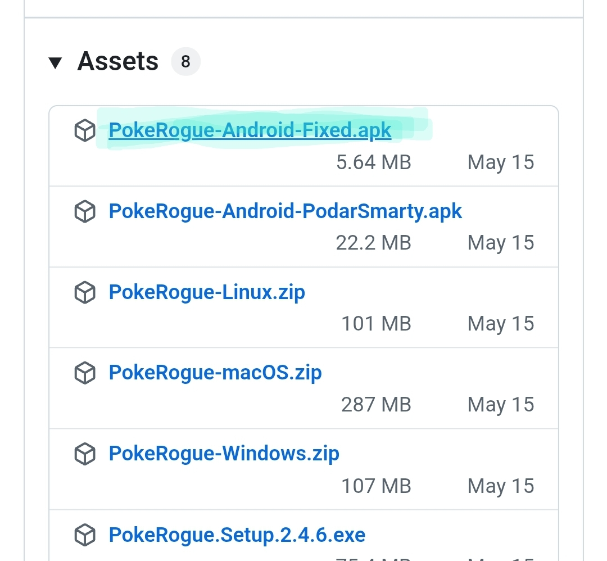Click package icon beside PokeRogue-Linux.zip

tap(85, 292)
